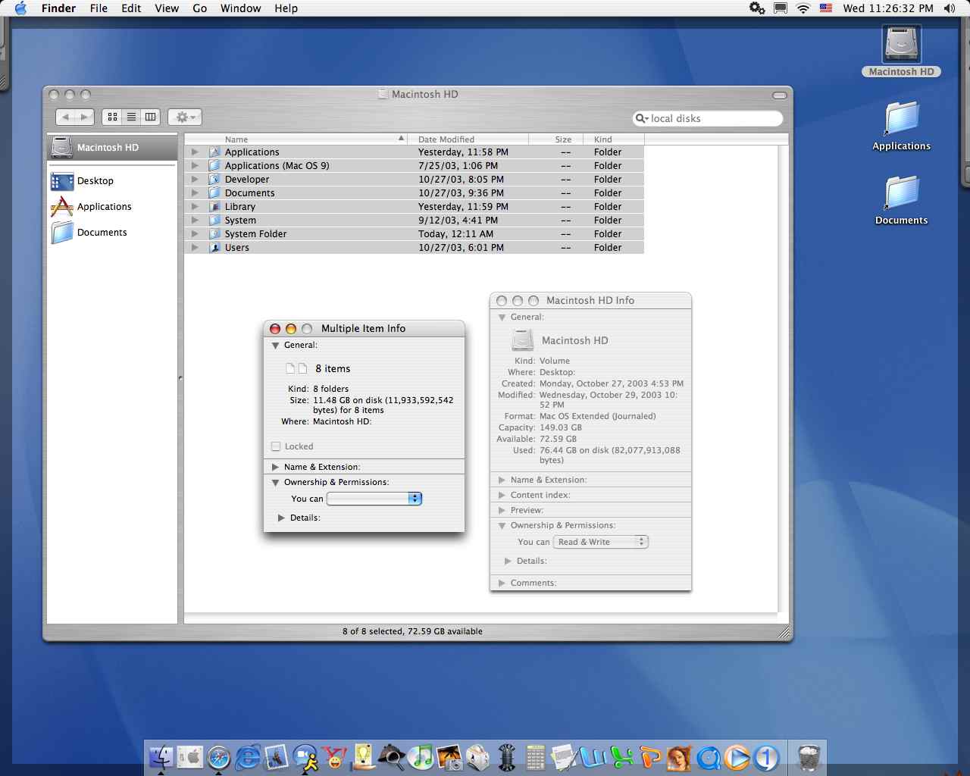Select the Macintosh HD desktop drive icon

click(901, 45)
